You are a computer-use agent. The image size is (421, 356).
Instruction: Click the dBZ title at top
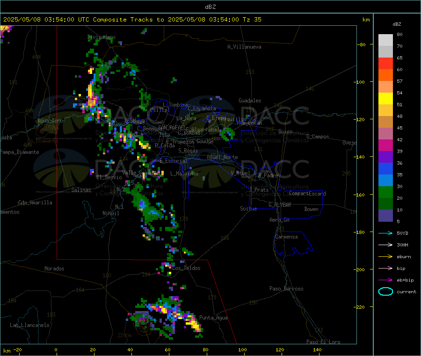(x=210, y=7)
